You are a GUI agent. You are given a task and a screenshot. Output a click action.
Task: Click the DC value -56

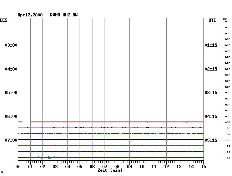coord(228,128)
